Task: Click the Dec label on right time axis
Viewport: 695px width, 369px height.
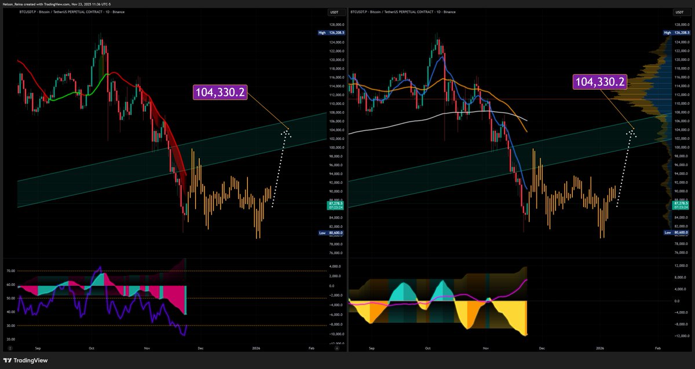Action: 542,349
